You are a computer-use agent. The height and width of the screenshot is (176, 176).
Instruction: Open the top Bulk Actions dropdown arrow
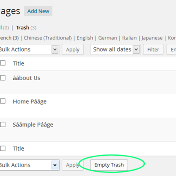click(55, 49)
